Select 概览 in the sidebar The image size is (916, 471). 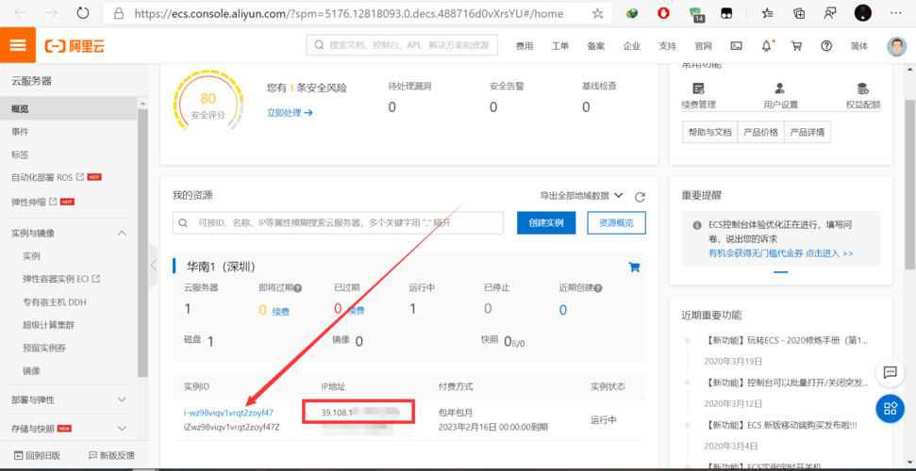tap(69, 109)
